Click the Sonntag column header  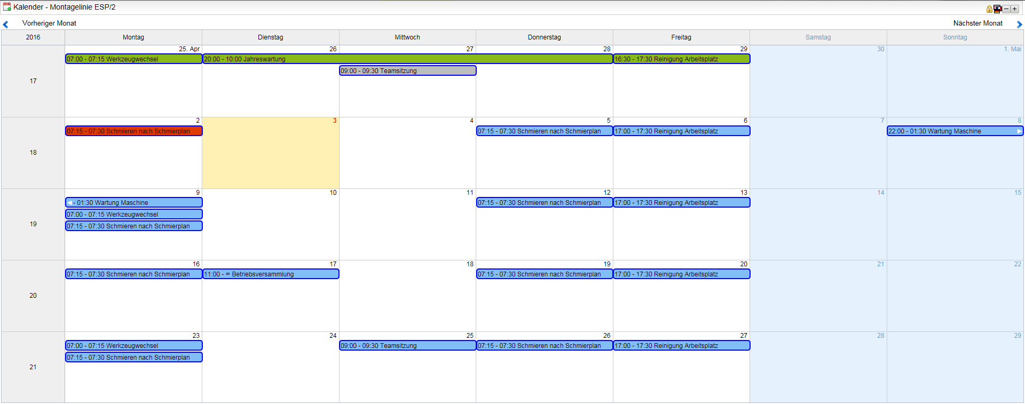pyautogui.click(x=955, y=37)
